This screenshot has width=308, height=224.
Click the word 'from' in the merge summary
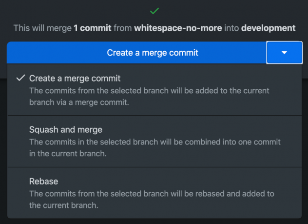(x=123, y=28)
